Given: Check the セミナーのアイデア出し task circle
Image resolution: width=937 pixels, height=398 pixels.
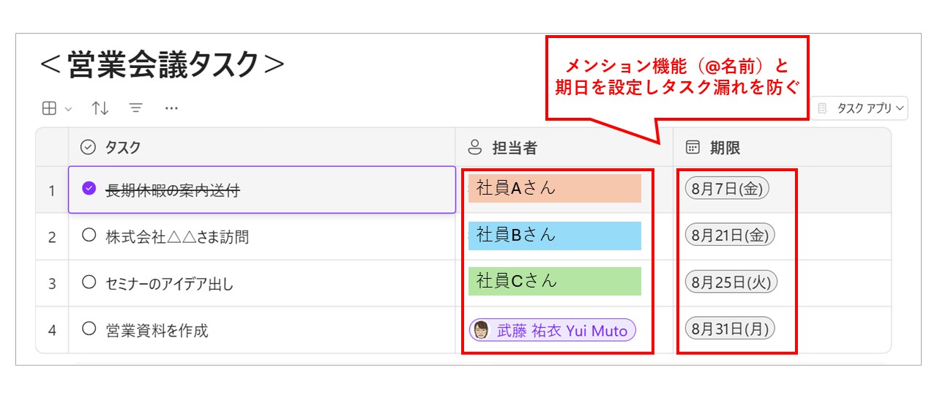Looking at the screenshot, I should click(x=89, y=282).
